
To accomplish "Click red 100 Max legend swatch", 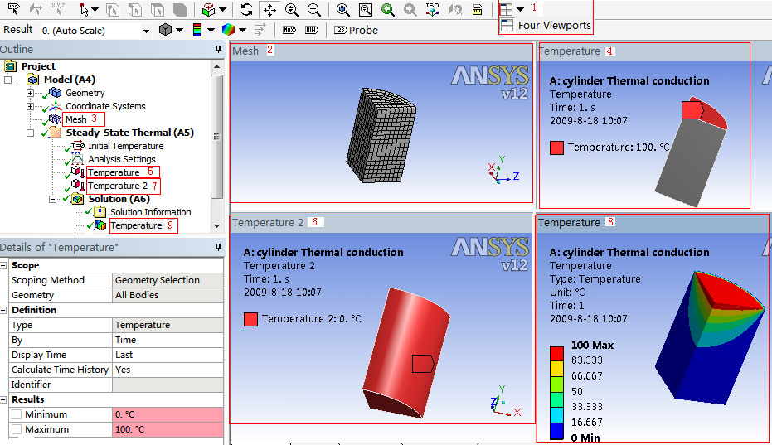I will point(556,353).
